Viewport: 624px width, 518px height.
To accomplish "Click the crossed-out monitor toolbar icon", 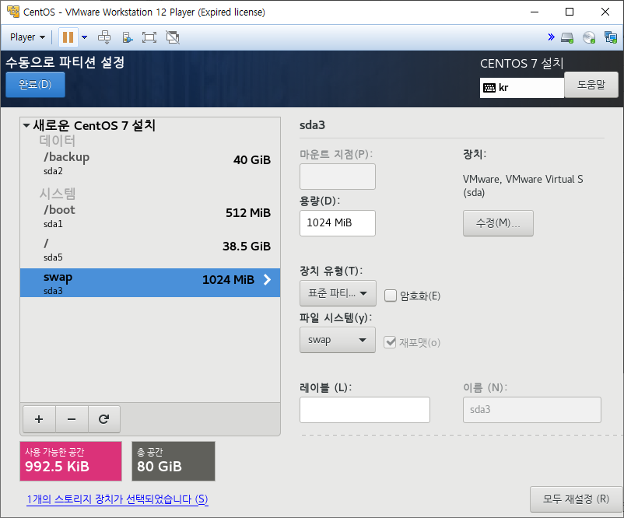I will click(173, 37).
